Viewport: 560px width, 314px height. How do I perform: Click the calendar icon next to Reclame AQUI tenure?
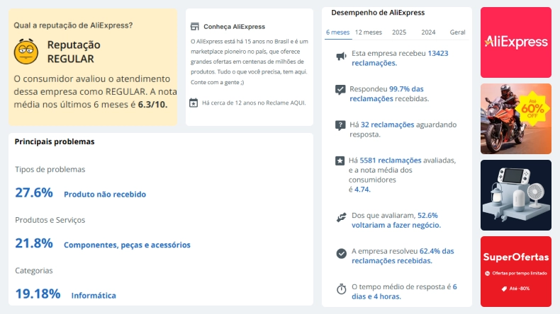point(194,103)
